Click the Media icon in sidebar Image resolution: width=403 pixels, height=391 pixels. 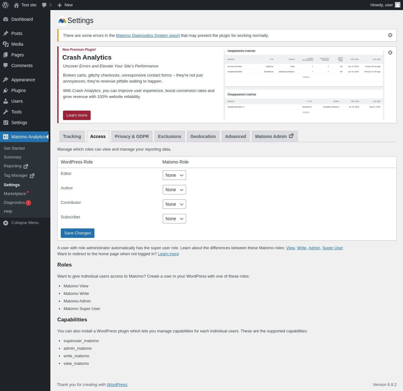(6, 44)
